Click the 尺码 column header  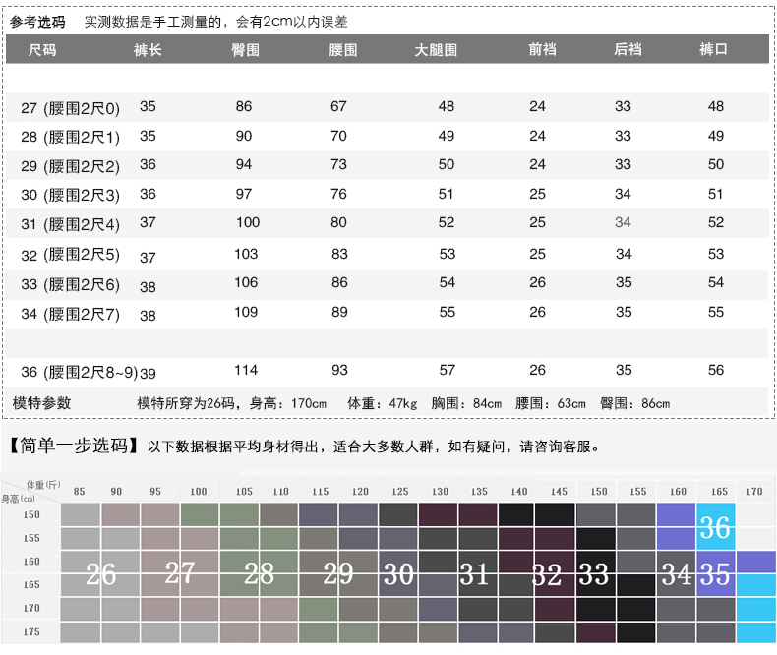tap(42, 50)
